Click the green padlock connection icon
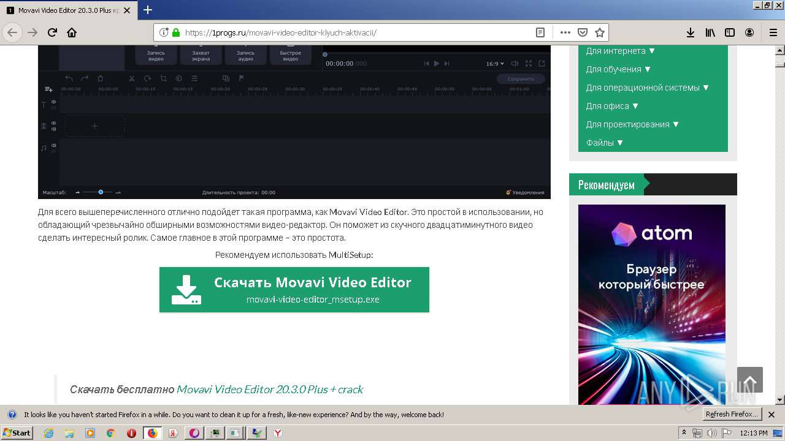 pos(176,32)
